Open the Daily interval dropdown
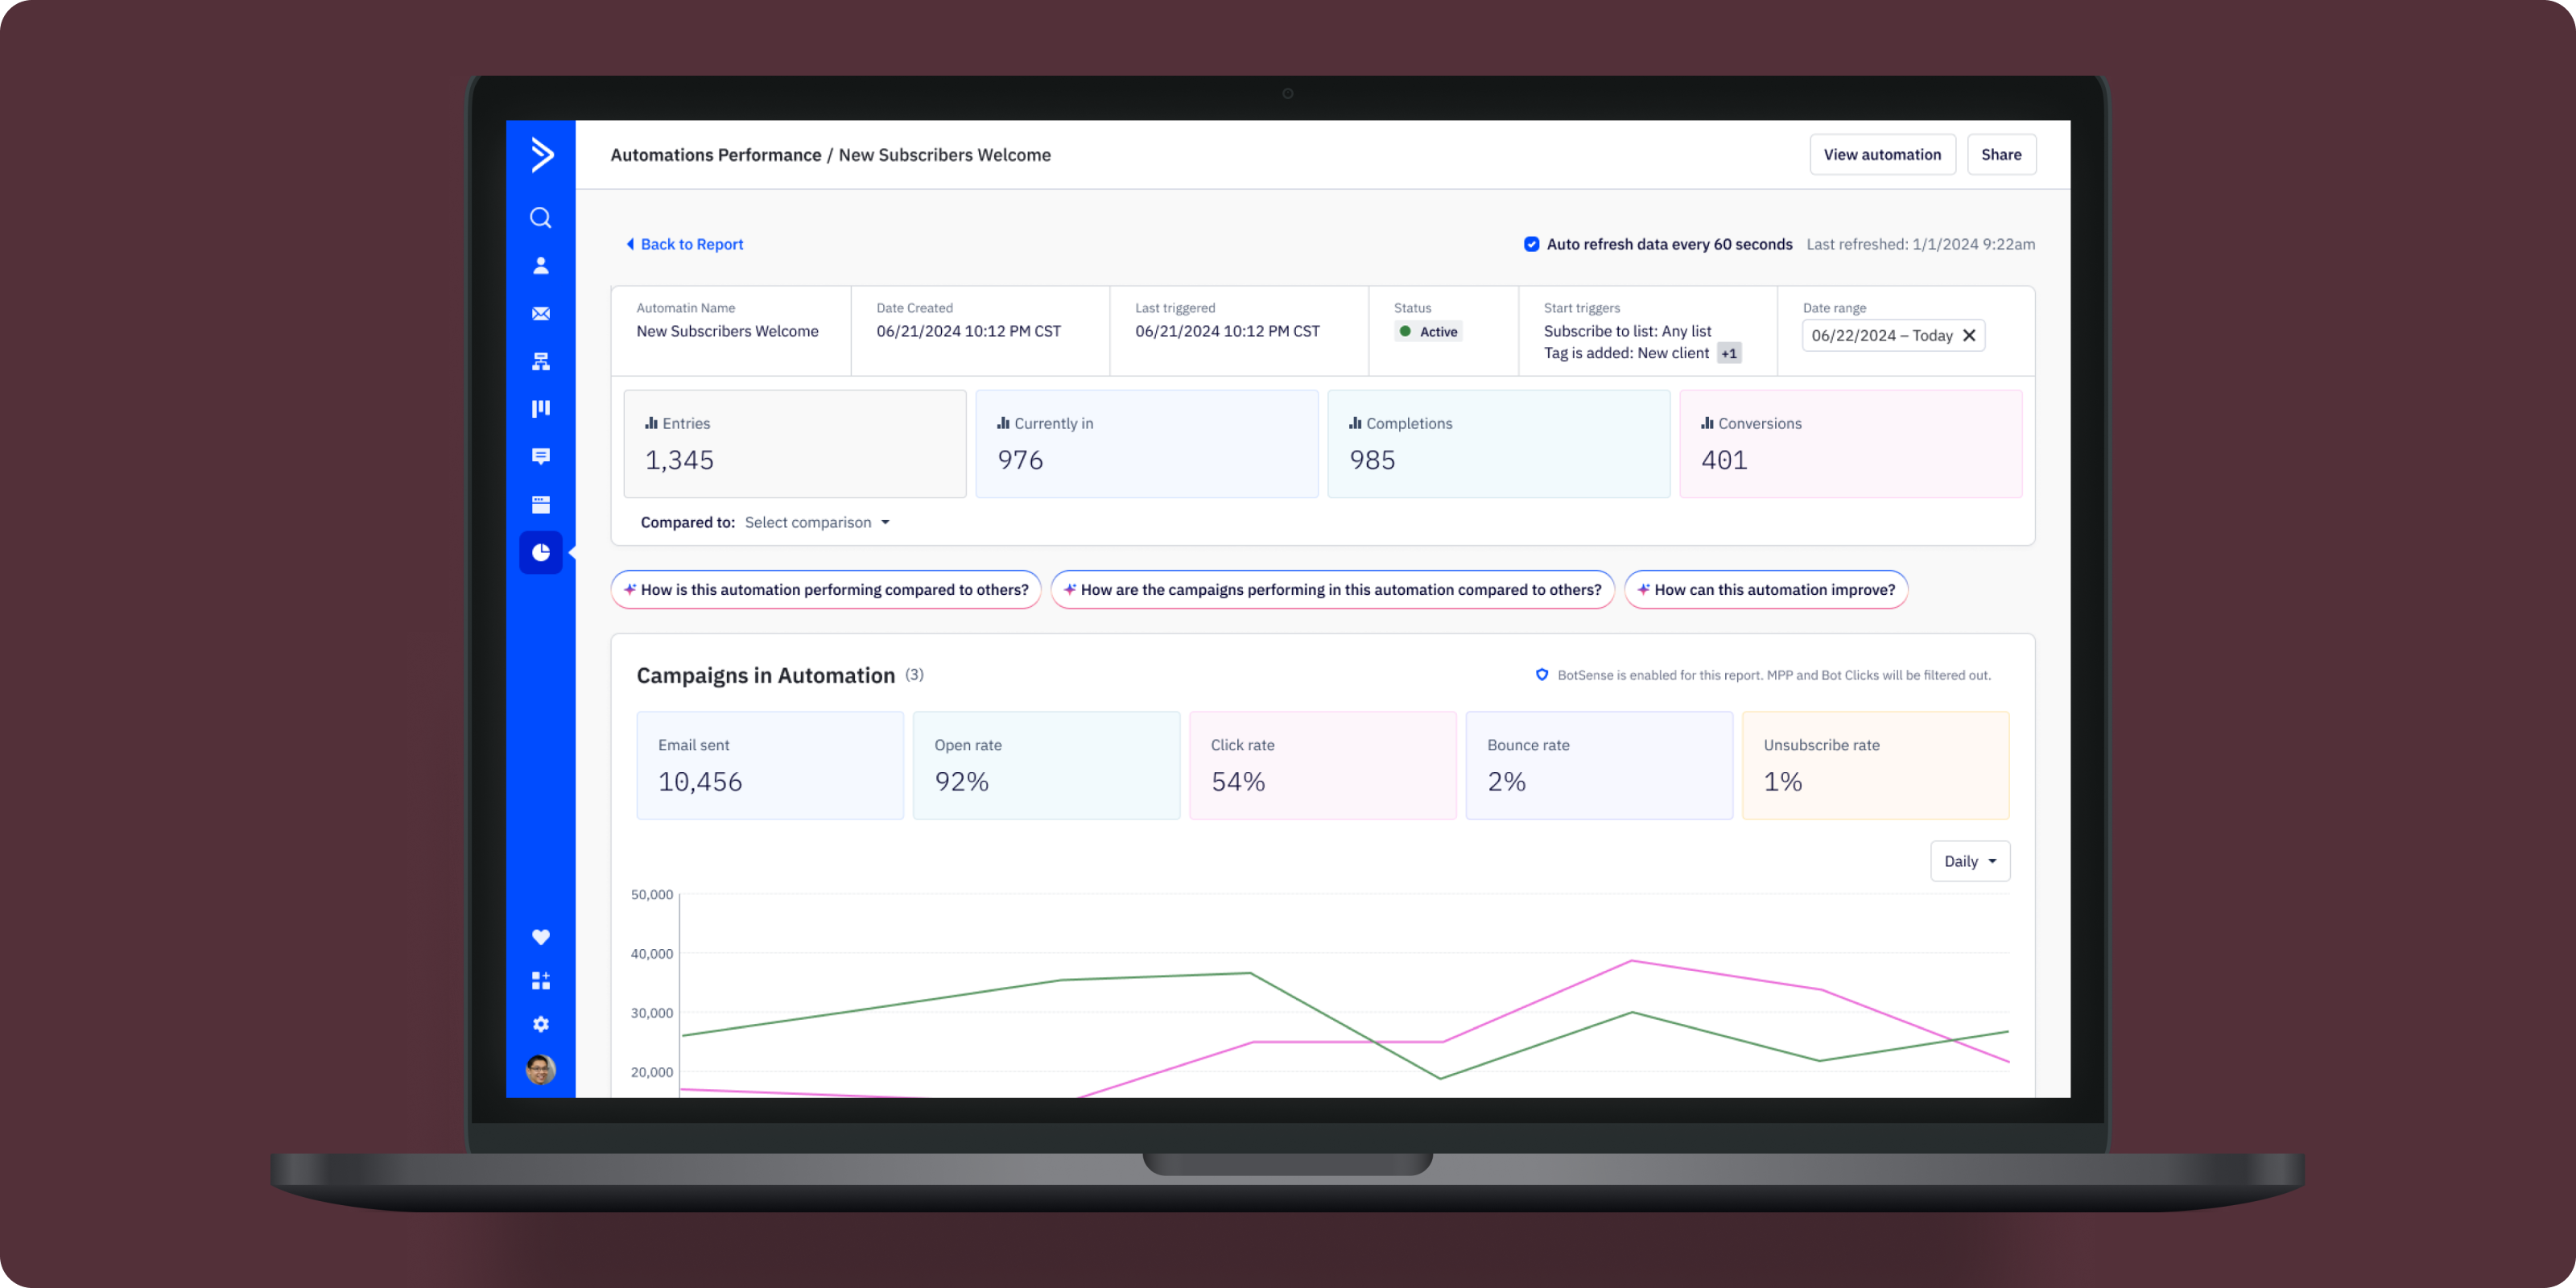Image resolution: width=2576 pixels, height=1288 pixels. (x=1969, y=861)
